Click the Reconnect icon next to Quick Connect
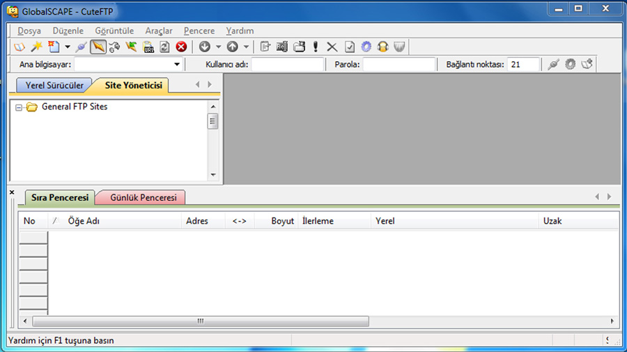This screenshot has height=352, width=627. point(115,47)
